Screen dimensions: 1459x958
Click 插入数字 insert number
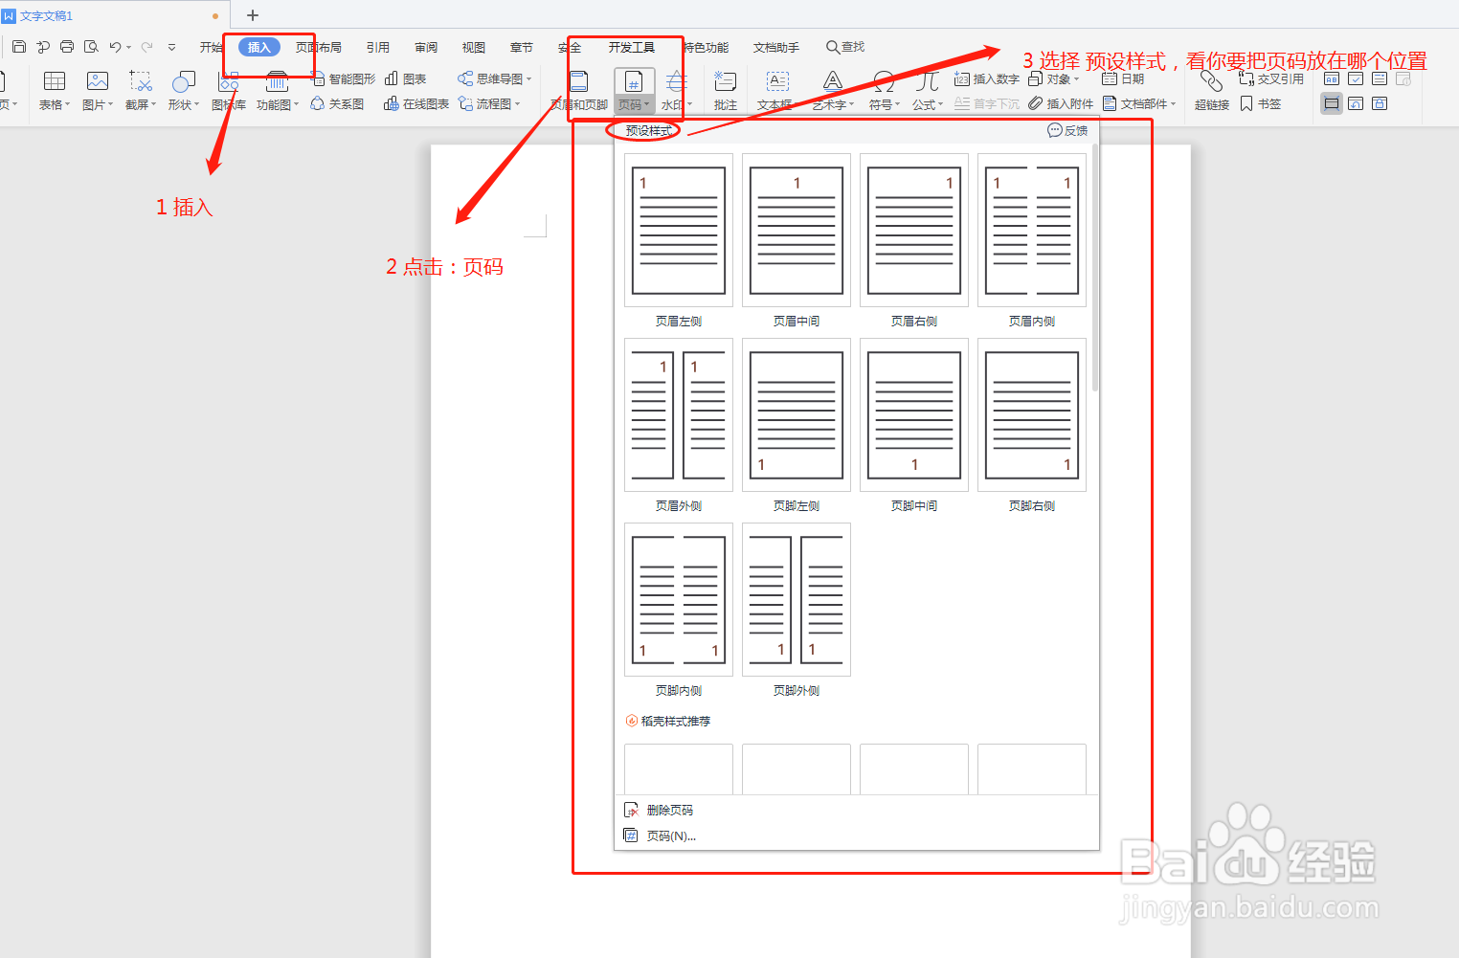987,78
